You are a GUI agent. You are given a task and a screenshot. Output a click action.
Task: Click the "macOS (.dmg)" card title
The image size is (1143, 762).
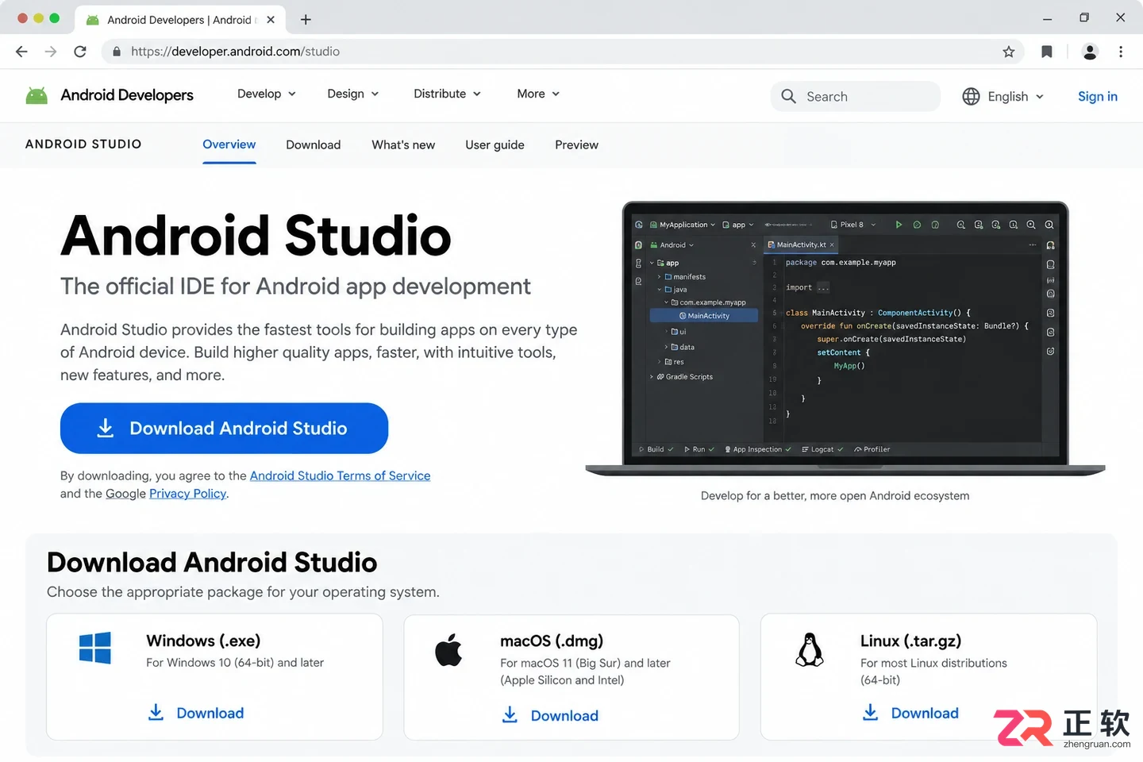click(x=552, y=641)
